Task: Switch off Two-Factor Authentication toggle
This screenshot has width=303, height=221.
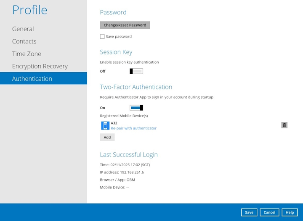Action: (136, 108)
